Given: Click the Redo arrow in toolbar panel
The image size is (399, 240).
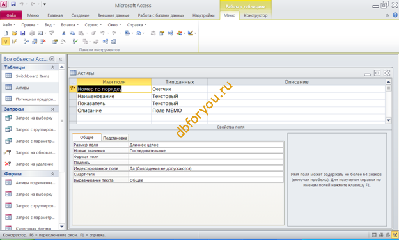Looking at the screenshot, I should 114,33.
